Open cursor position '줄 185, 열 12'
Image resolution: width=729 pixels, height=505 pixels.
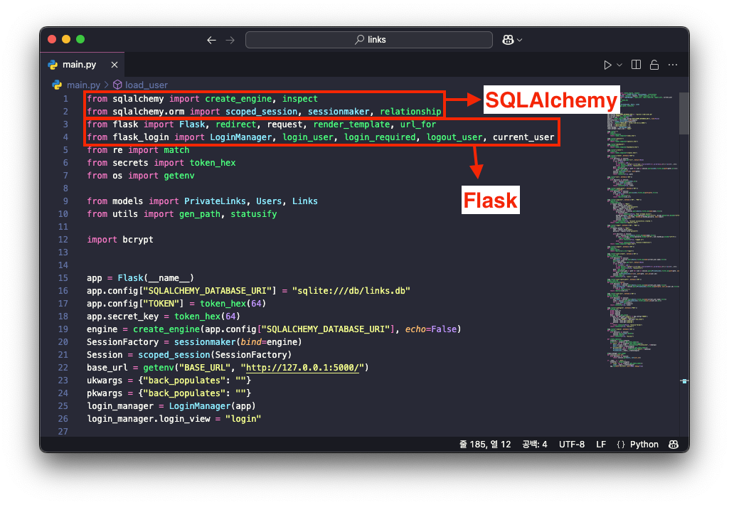(x=485, y=444)
